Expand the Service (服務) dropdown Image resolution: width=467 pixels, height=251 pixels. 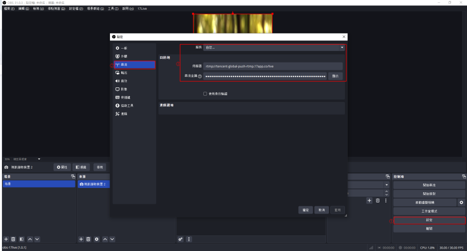point(274,48)
